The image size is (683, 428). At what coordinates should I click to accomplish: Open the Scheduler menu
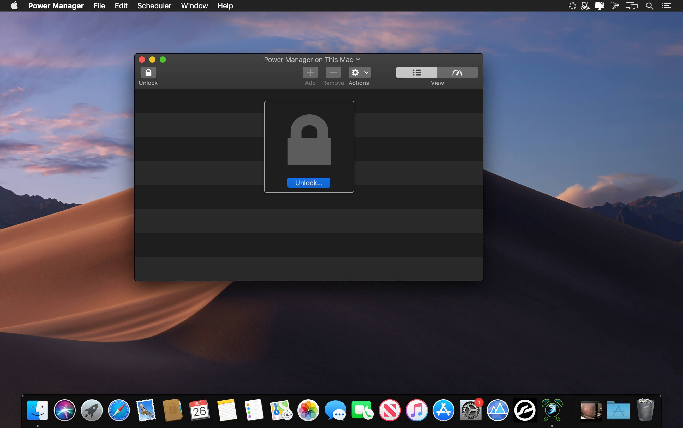click(x=154, y=6)
